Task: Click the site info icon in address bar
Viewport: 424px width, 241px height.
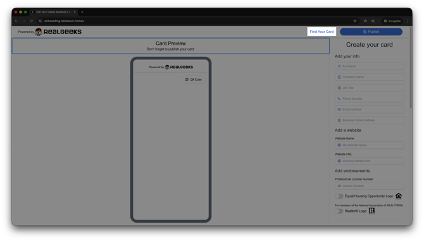Action: click(x=40, y=21)
